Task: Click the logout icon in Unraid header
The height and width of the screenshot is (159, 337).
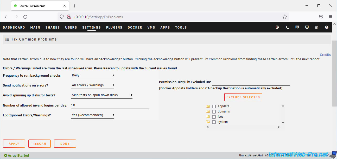Action: tap(277, 27)
